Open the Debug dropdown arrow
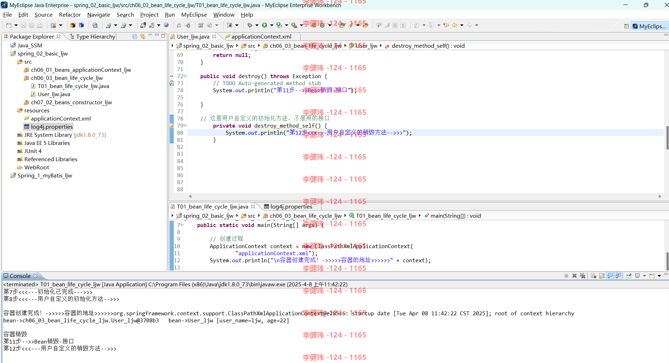The image size is (669, 363). [x=257, y=25]
